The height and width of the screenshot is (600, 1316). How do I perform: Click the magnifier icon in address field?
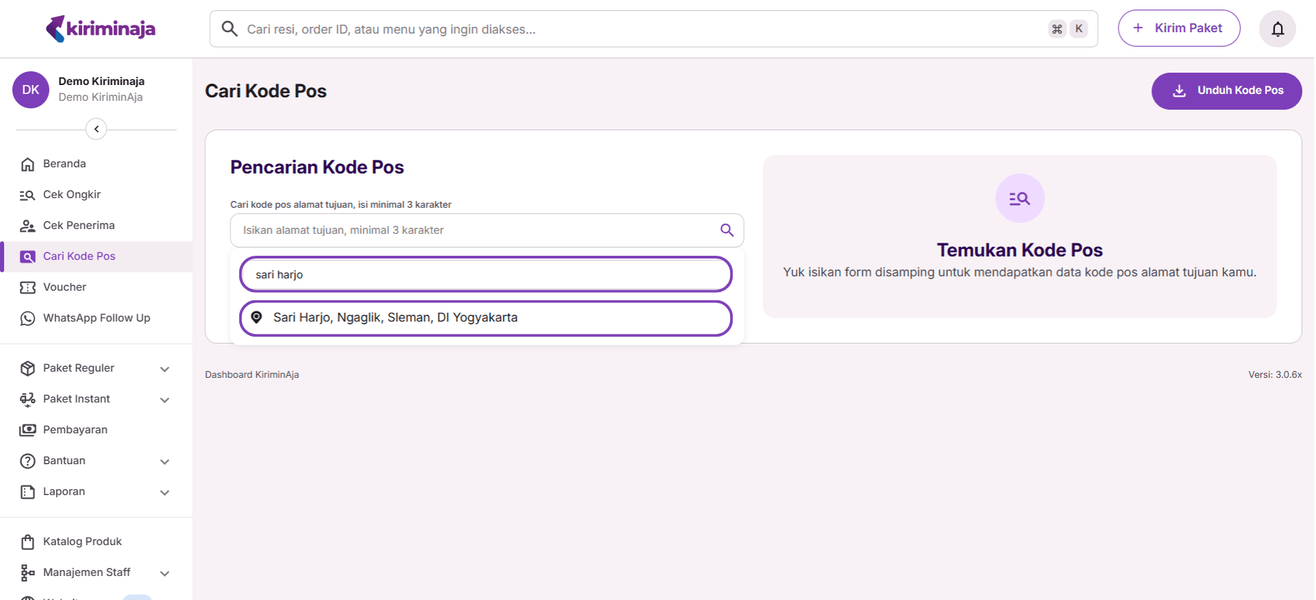pos(727,230)
